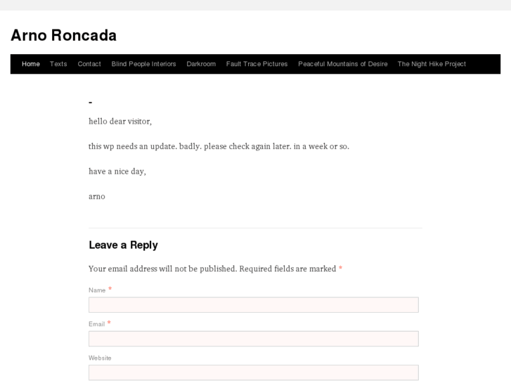
Task: Click the Name input field
Action: 253,305
